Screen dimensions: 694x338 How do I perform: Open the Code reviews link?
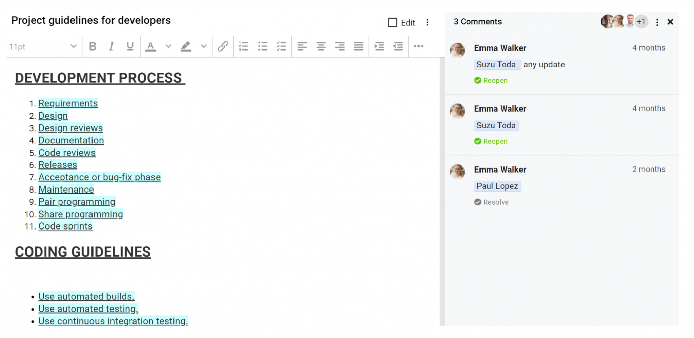67,153
